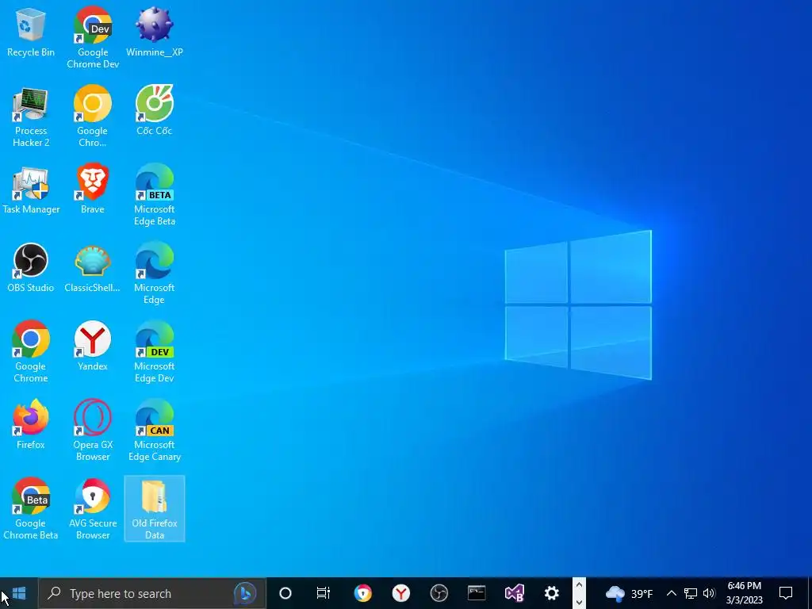Select the Yandex desktop shortcut
The height and width of the screenshot is (609, 812).
pyautogui.click(x=93, y=347)
